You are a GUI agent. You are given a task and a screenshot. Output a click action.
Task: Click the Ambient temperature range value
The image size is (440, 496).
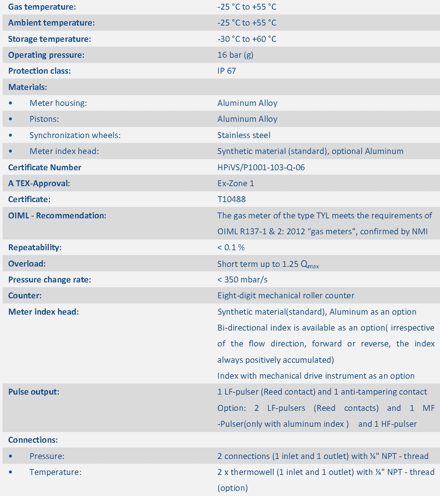247,23
